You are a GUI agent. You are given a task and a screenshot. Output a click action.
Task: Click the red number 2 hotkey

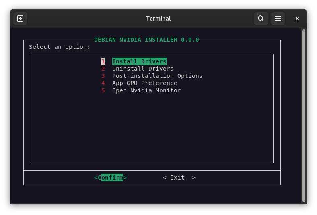coord(103,69)
